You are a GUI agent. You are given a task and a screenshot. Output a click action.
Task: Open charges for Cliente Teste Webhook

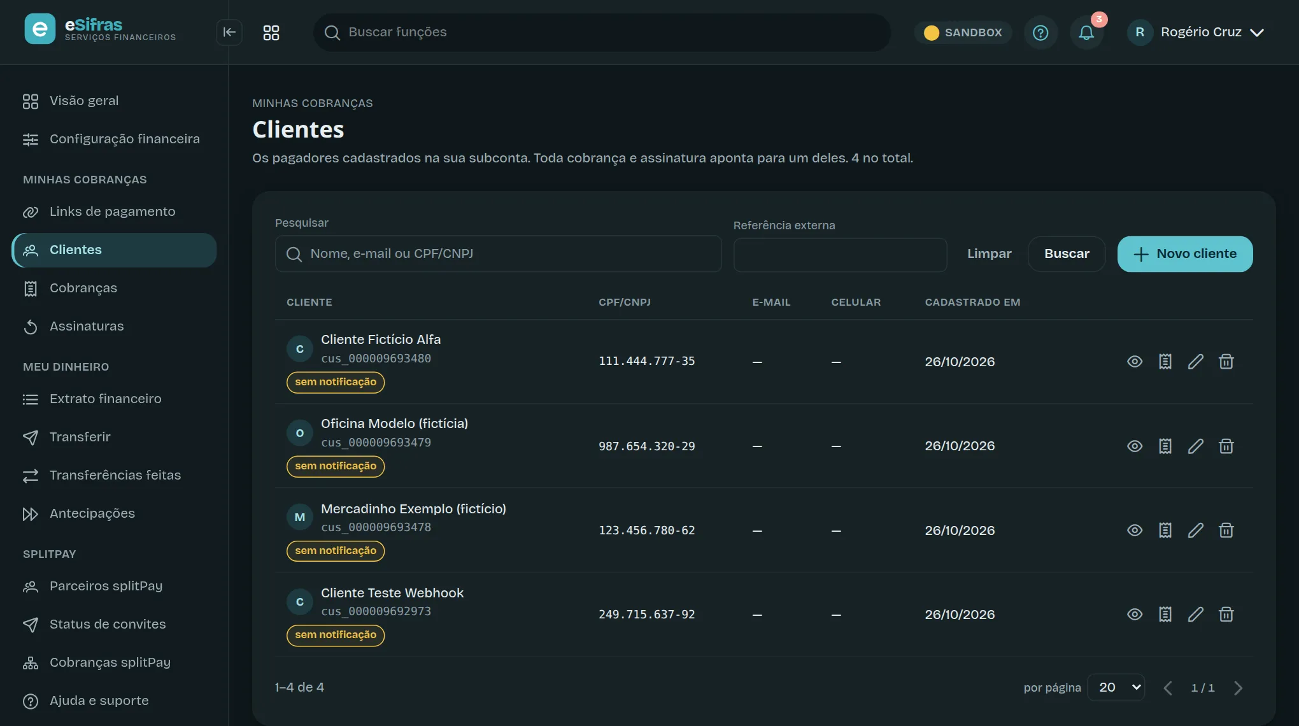pyautogui.click(x=1165, y=615)
